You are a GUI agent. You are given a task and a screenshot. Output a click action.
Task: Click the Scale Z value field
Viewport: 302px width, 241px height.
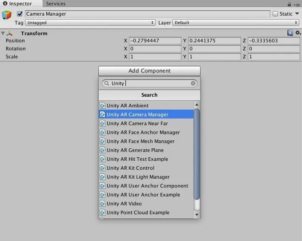click(274, 57)
